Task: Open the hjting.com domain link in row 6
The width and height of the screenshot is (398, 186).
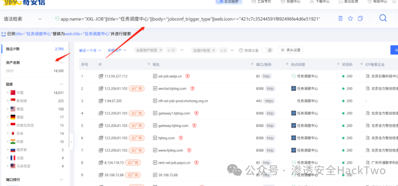Action: click(x=167, y=138)
